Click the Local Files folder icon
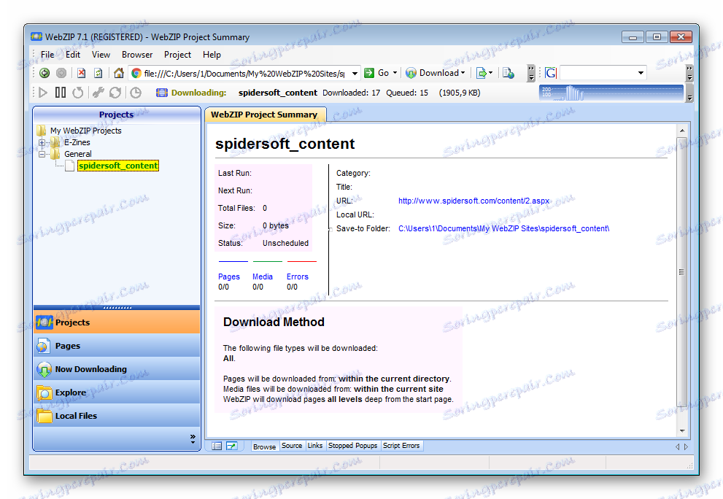 (45, 416)
